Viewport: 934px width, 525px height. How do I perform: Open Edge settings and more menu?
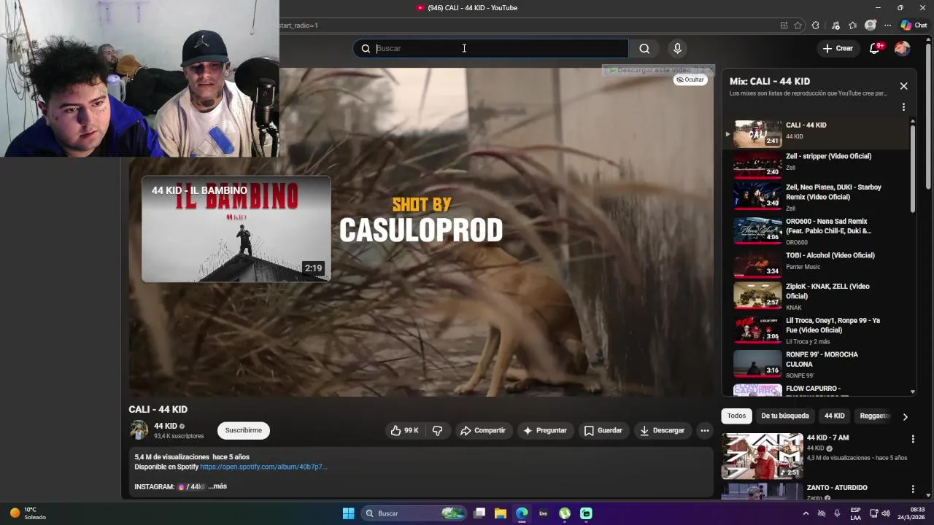[887, 26]
